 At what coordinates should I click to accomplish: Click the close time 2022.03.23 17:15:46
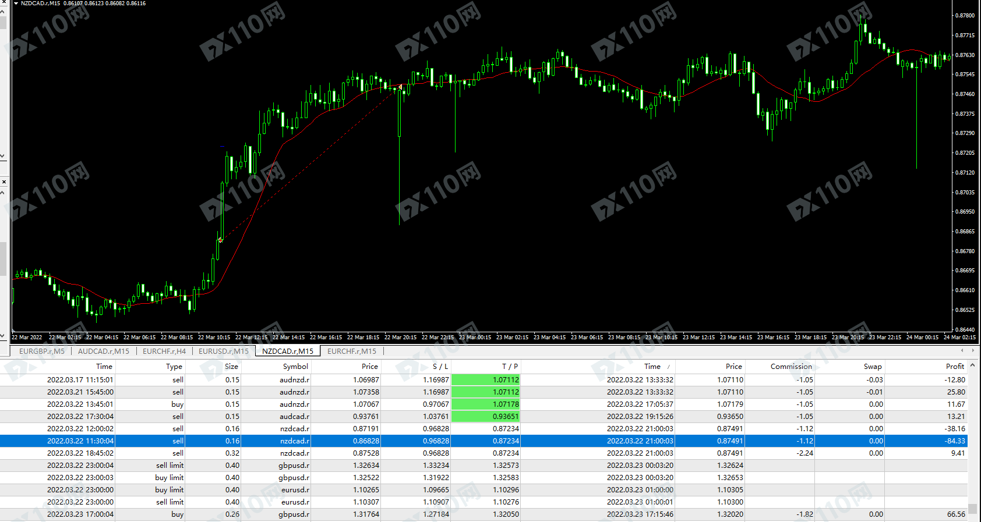click(640, 514)
